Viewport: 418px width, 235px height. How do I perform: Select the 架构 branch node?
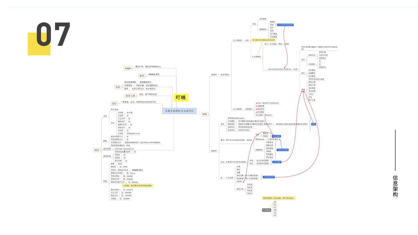click(204, 114)
